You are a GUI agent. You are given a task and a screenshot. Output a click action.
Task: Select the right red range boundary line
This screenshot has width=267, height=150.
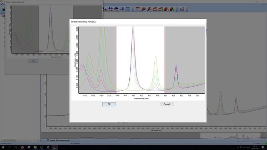point(165,60)
